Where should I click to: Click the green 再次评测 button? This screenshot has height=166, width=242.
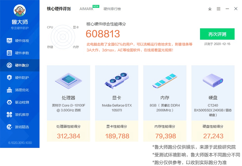click(x=217, y=34)
